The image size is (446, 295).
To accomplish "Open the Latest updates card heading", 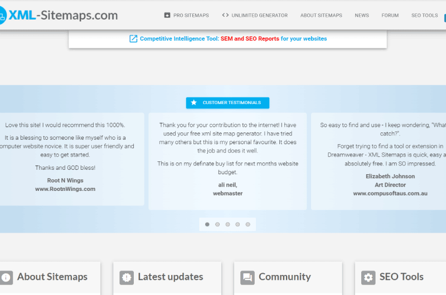I will [171, 277].
